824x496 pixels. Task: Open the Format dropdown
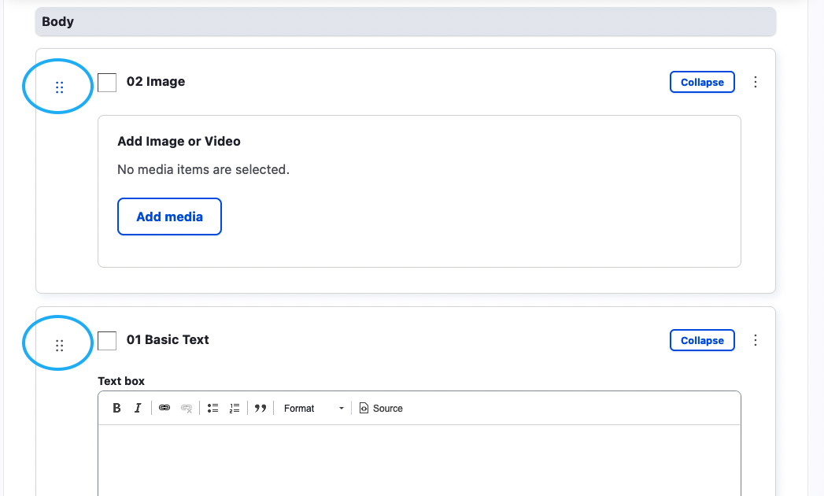[x=314, y=408]
